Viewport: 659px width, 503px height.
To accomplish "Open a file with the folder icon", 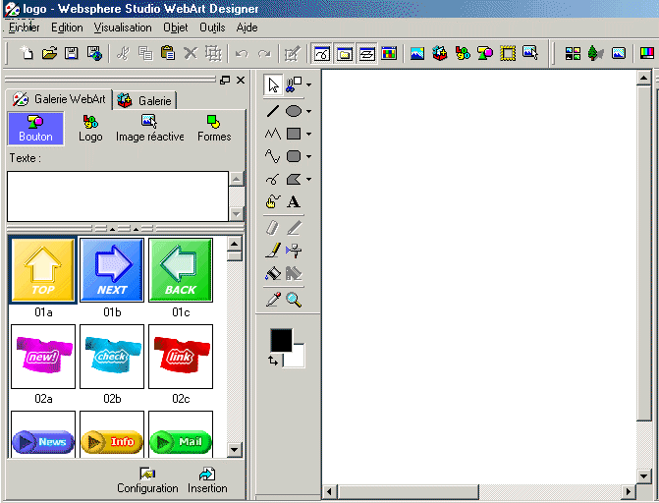I will click(x=49, y=53).
